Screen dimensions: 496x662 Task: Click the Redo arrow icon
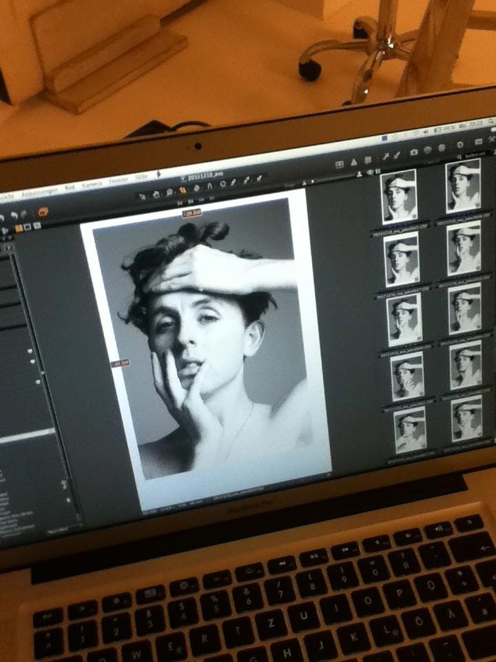pyautogui.click(x=25, y=214)
